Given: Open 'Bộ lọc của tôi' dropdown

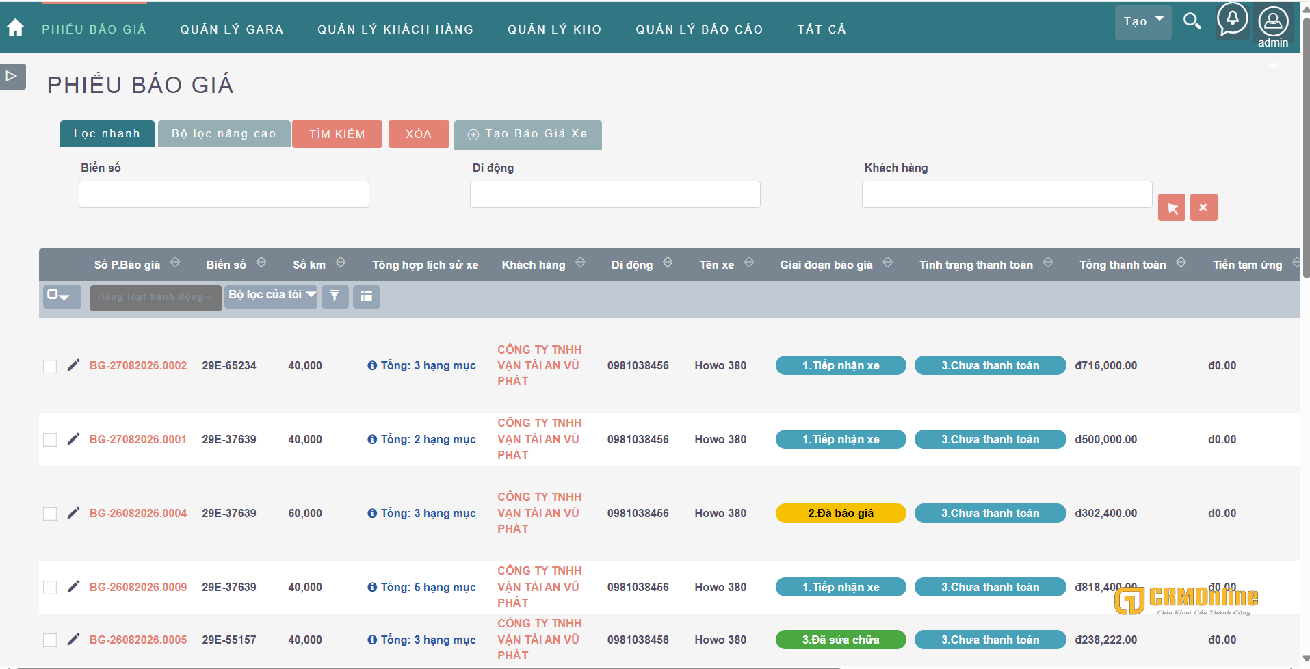Looking at the screenshot, I should click(271, 296).
